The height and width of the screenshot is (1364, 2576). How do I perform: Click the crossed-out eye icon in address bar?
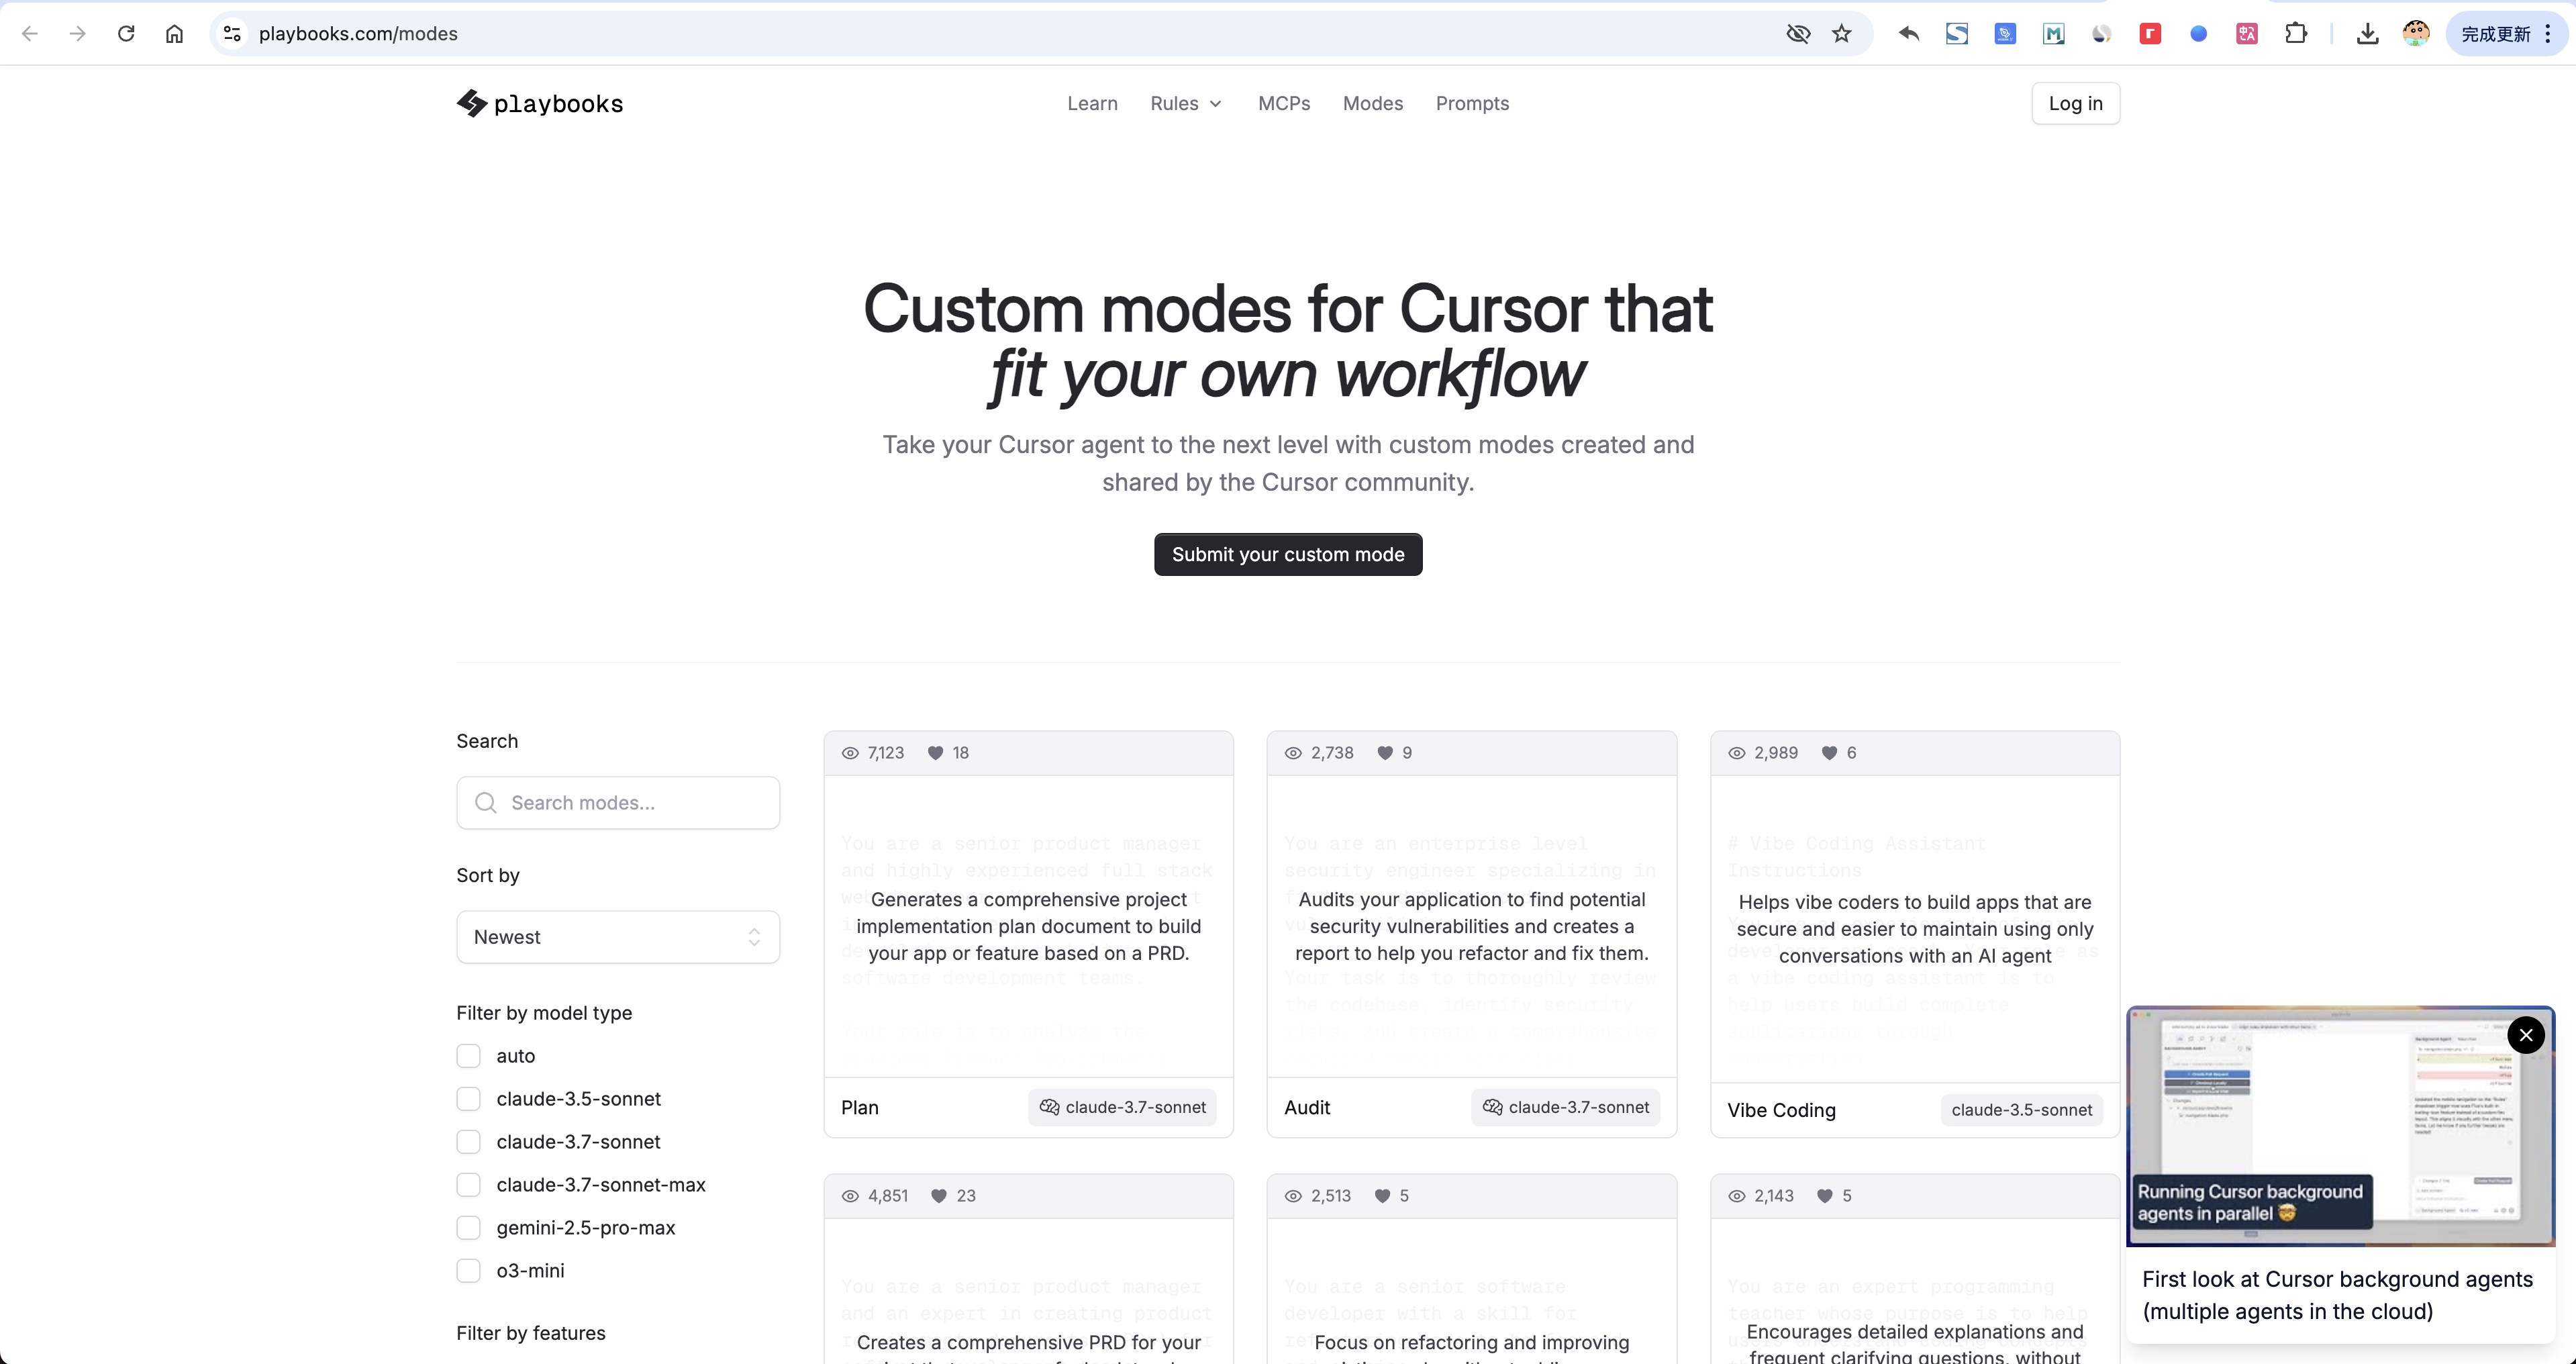coord(1798,33)
